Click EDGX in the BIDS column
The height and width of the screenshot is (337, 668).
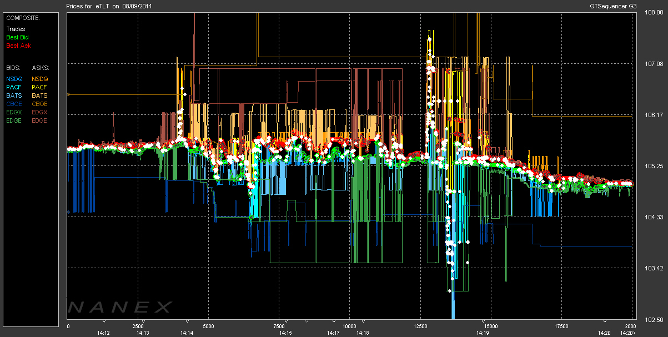click(14, 112)
